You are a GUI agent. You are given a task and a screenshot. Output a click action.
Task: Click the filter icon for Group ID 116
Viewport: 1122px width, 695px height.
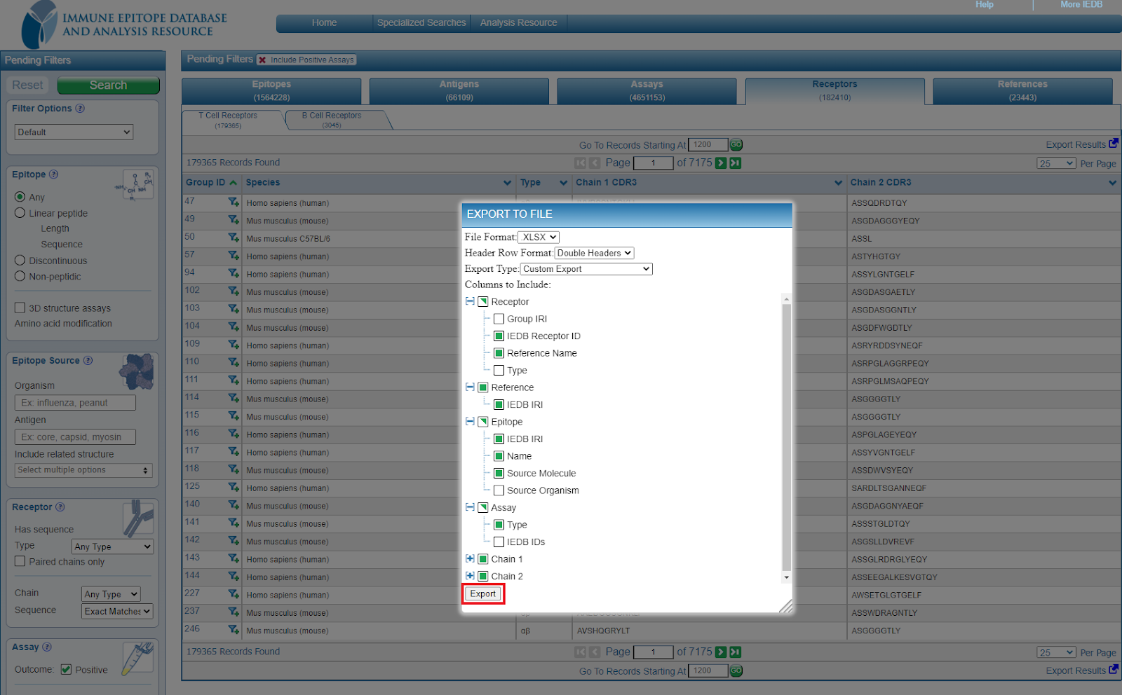pyautogui.click(x=234, y=434)
